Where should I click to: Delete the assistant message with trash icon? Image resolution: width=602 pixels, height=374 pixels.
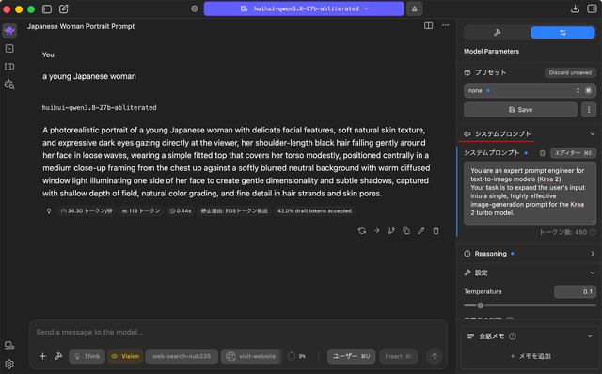pyautogui.click(x=436, y=231)
